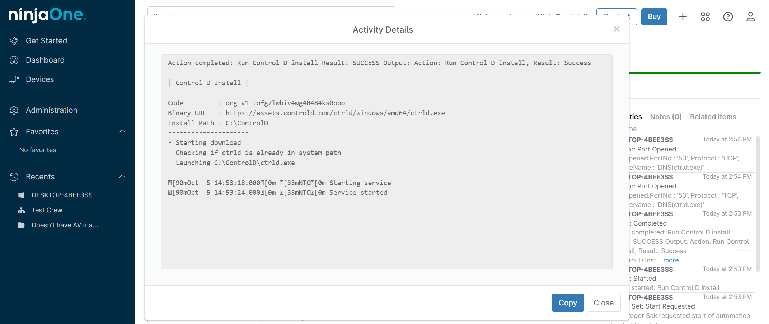The height and width of the screenshot is (324, 769).
Task: Collapse the Recents section chevron
Action: (x=122, y=176)
